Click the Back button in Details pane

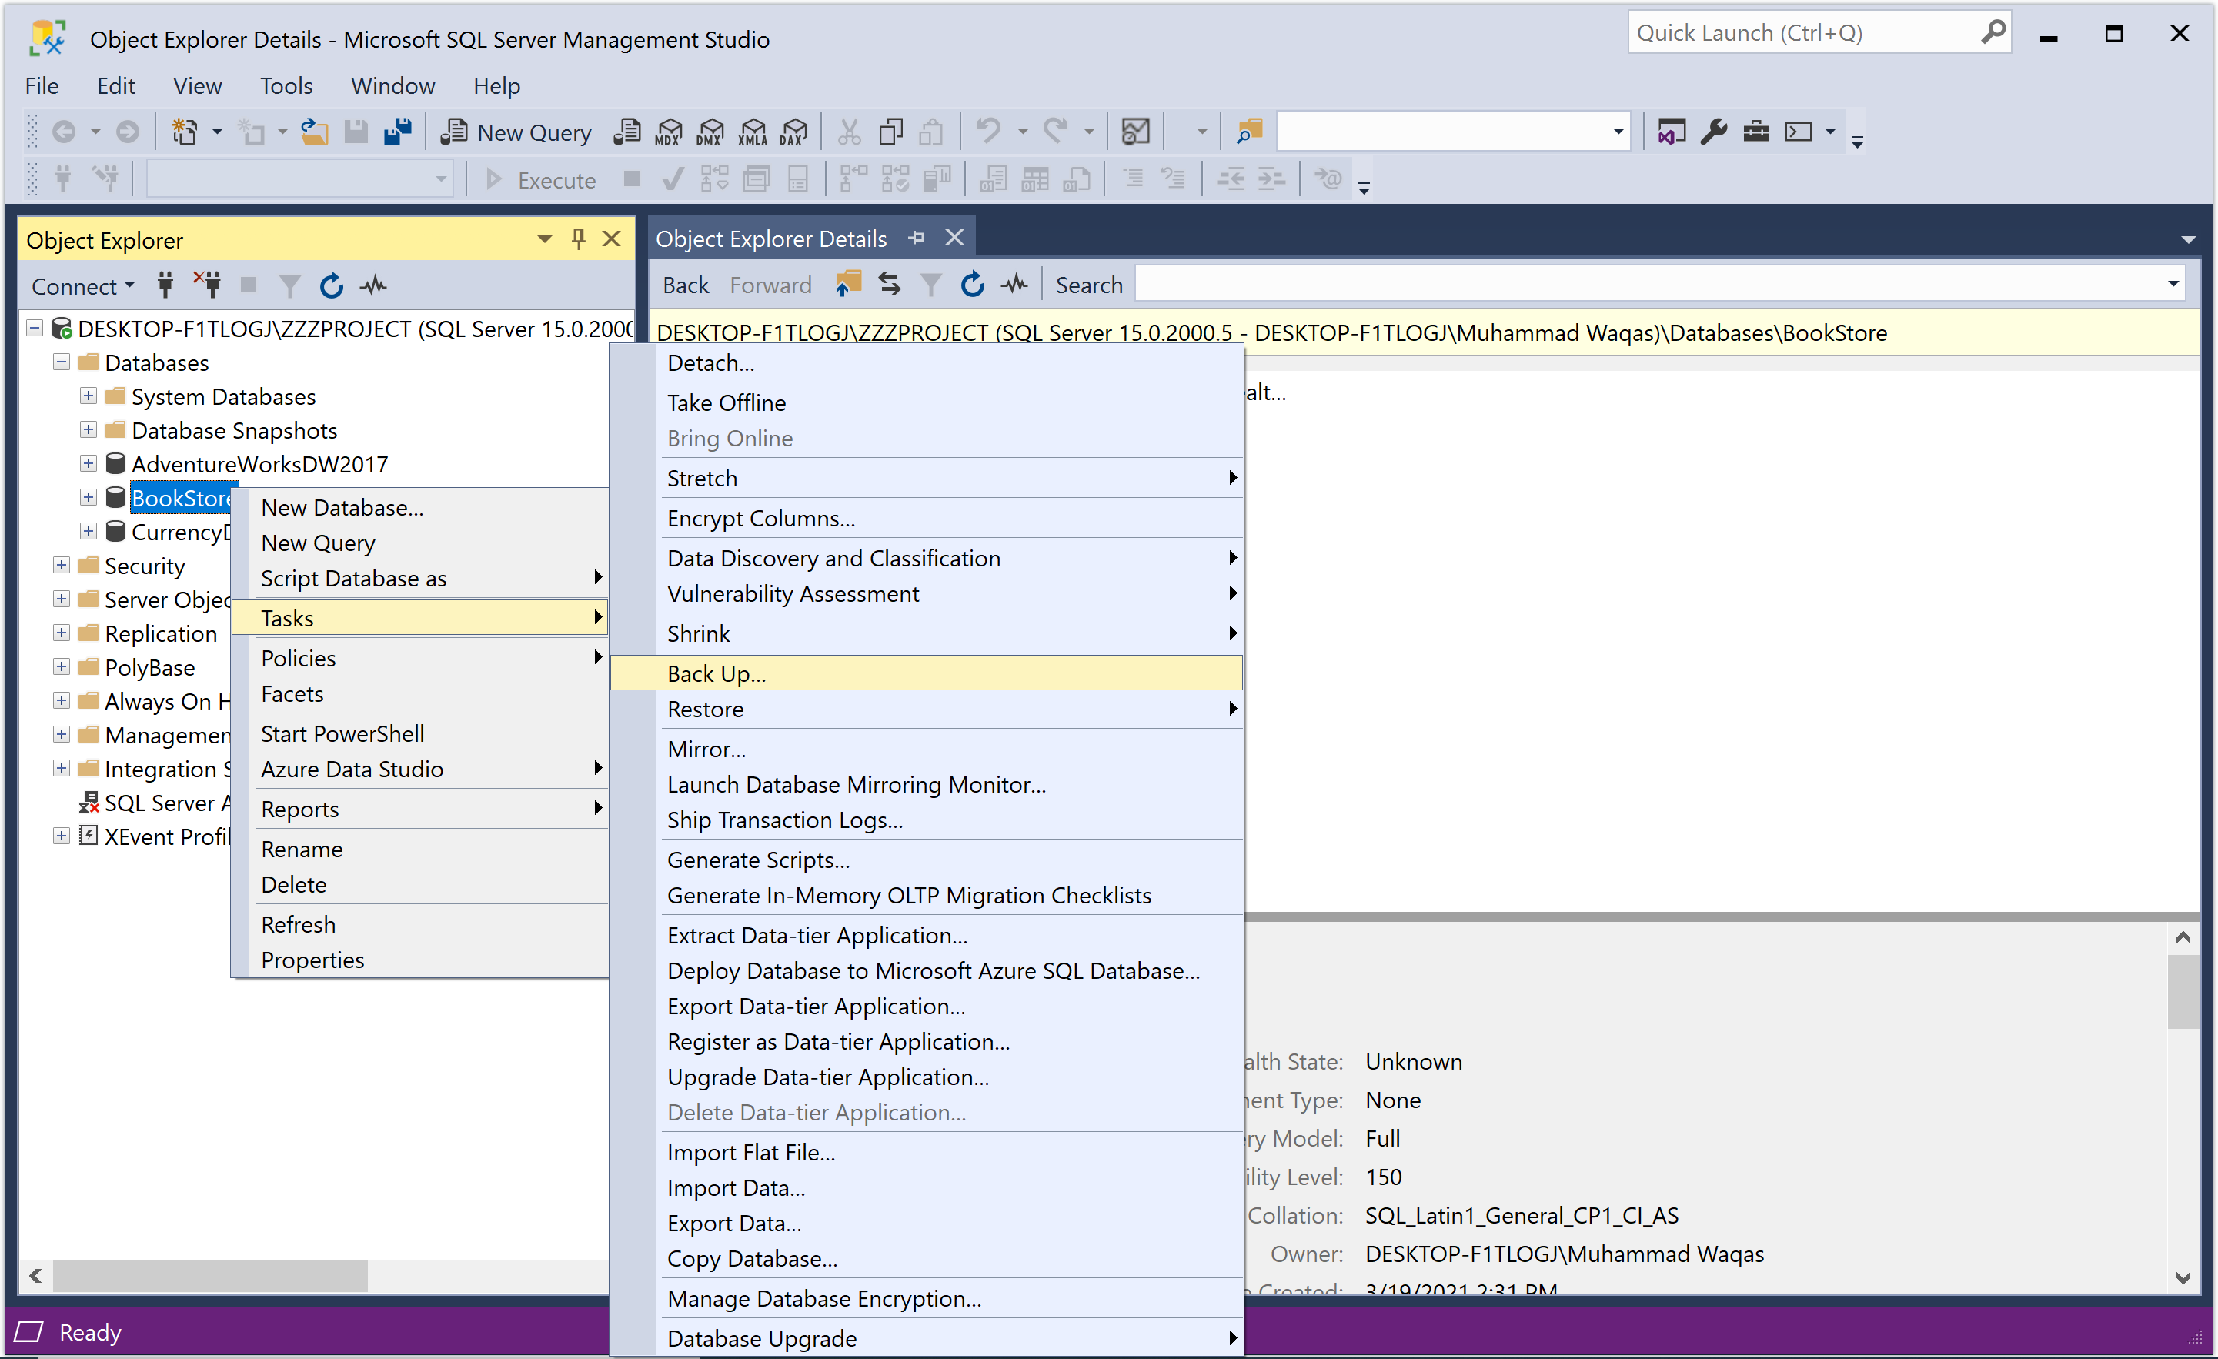[686, 285]
